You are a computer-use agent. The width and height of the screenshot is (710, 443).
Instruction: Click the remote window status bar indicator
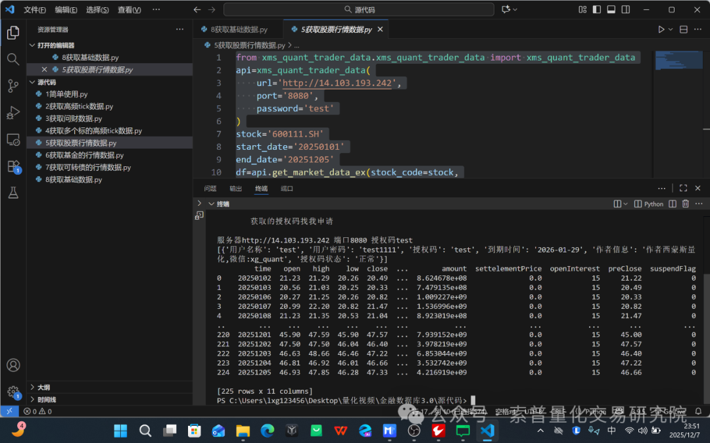(9, 411)
